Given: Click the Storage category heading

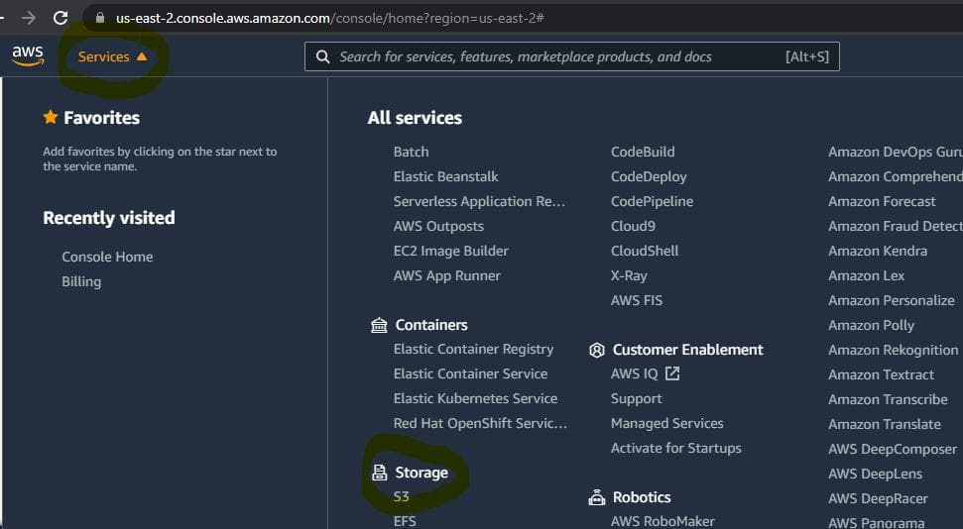Looking at the screenshot, I should point(421,473).
